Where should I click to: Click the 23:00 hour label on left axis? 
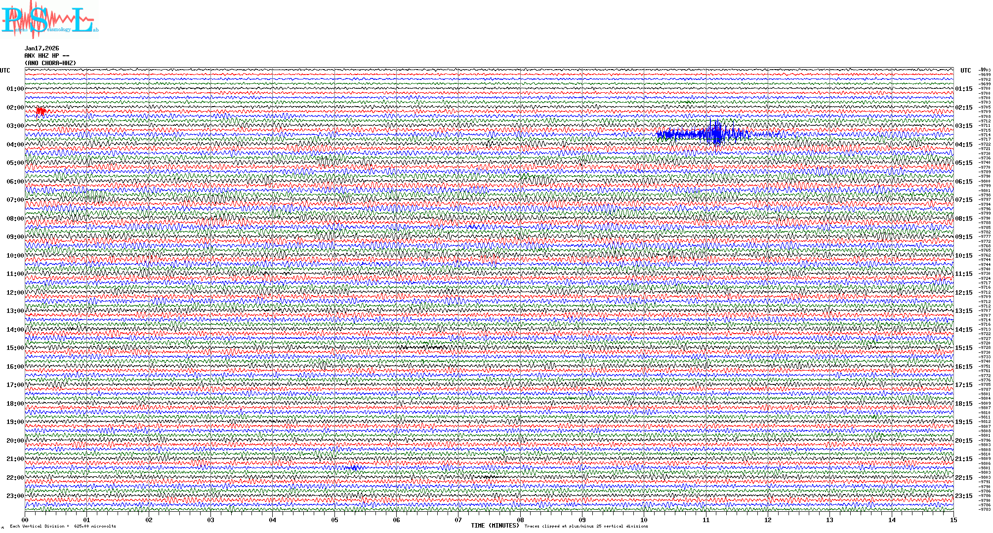[15, 496]
